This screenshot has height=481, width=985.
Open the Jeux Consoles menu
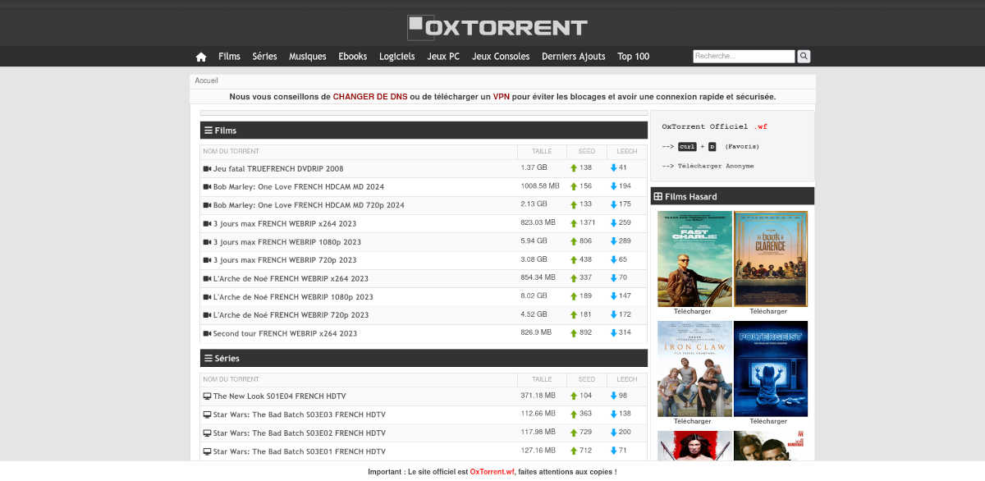[501, 57]
